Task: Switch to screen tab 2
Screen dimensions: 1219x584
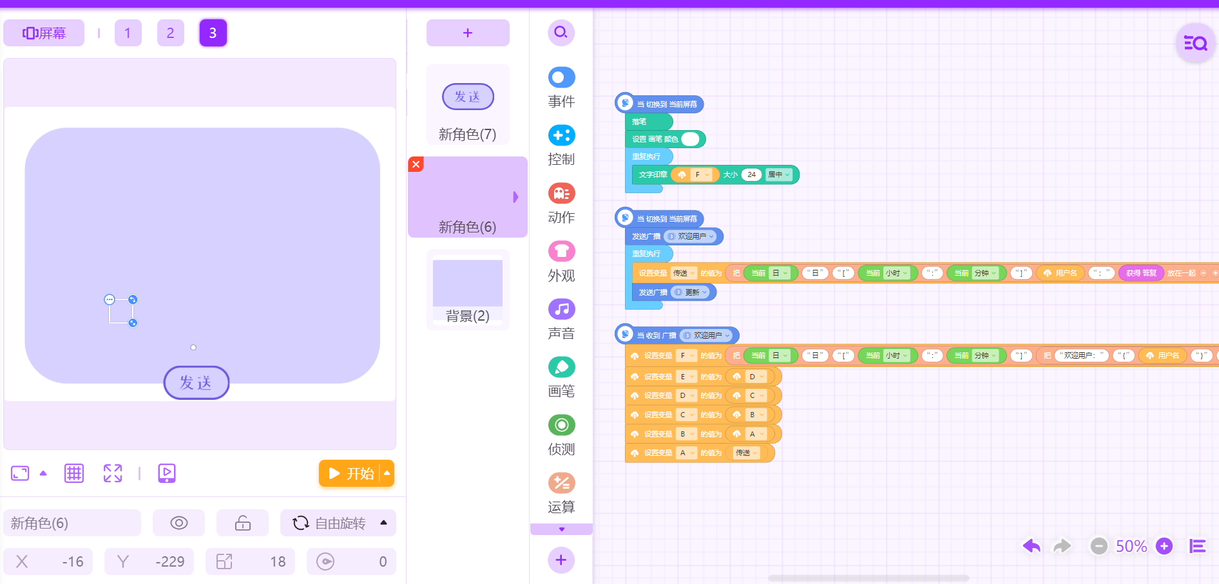Action: [171, 33]
